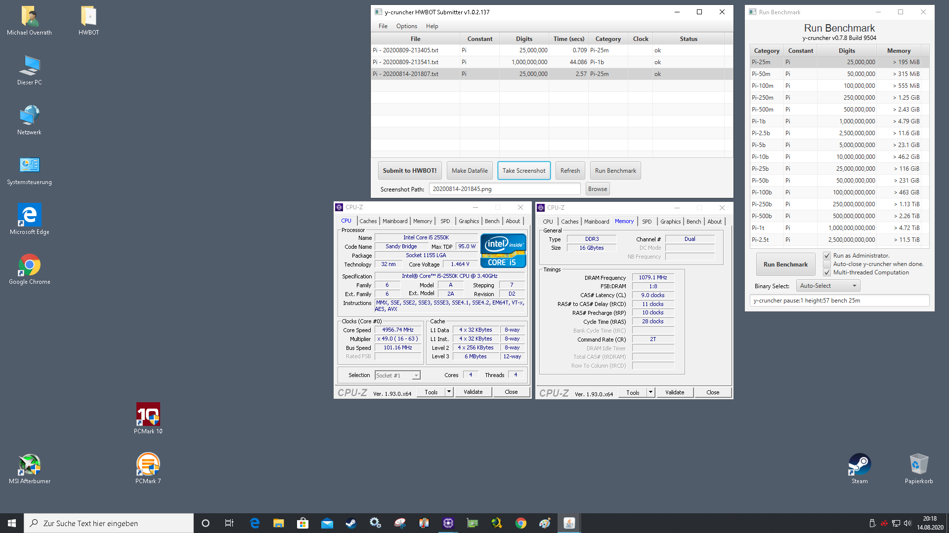Switch to the Java app taskbar icon
Image resolution: width=949 pixels, height=533 pixels.
[x=569, y=523]
